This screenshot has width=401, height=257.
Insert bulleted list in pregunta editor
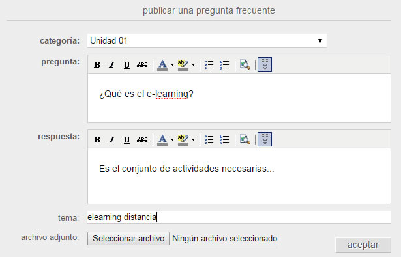(209, 65)
